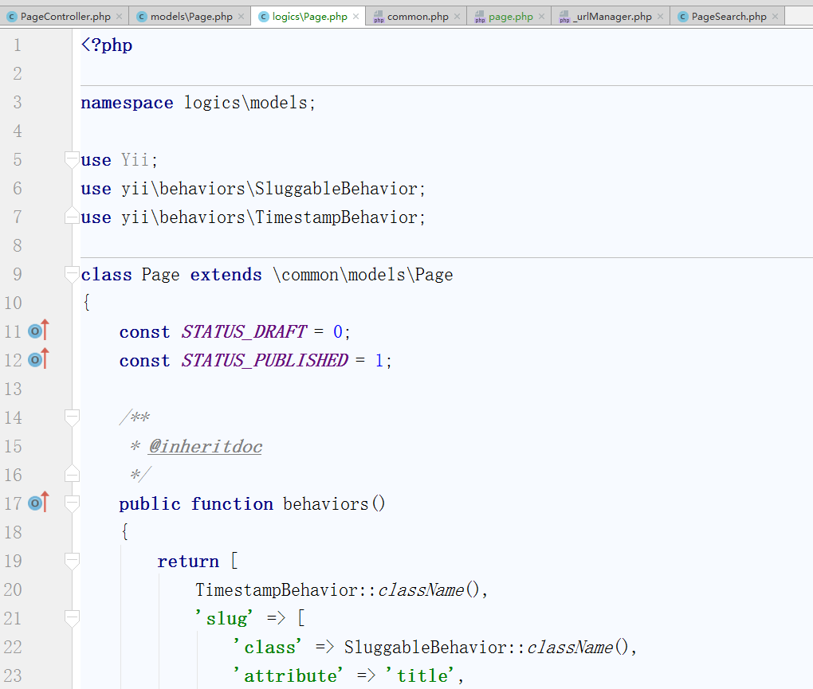Image resolution: width=813 pixels, height=689 pixels.
Task: Switch to the PageController.php tab
Action: point(65,17)
